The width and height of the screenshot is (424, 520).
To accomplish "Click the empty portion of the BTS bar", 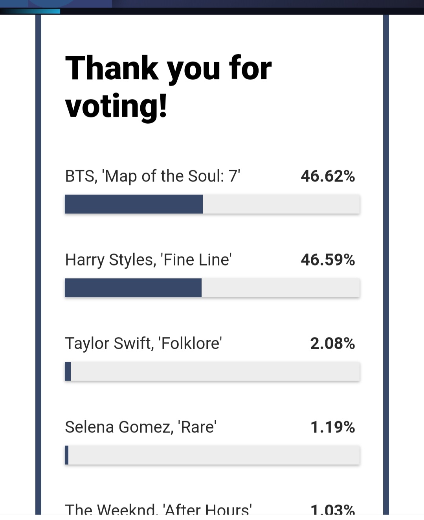I will tap(281, 204).
